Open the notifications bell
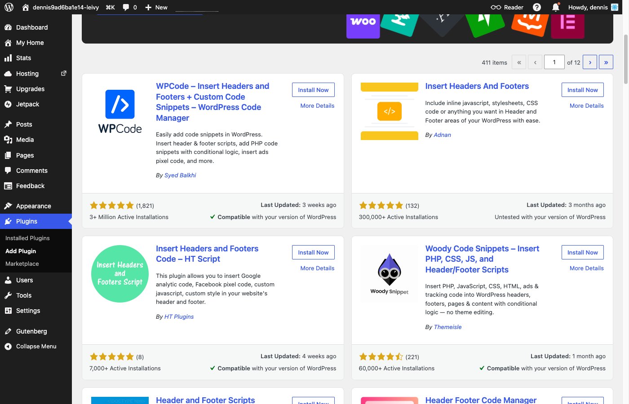Image resolution: width=629 pixels, height=404 pixels. pos(556,7)
